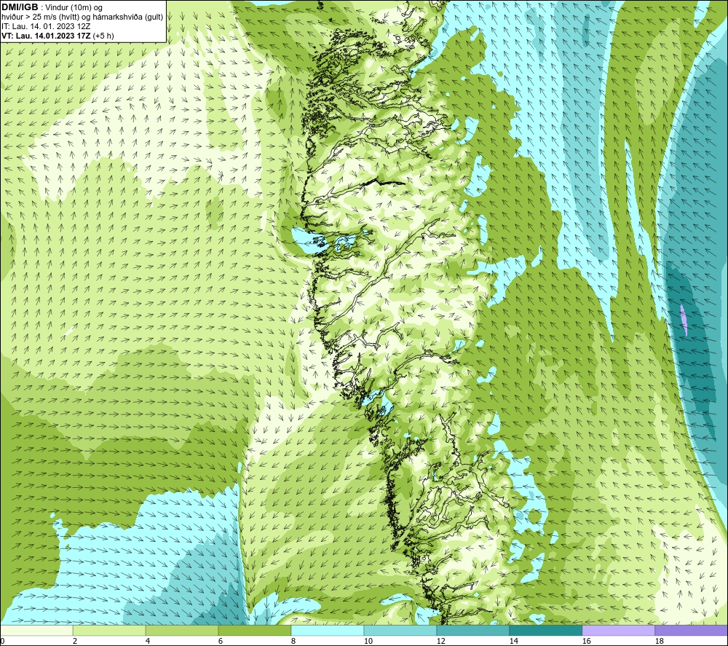This screenshot has height=646, width=728.
Task: Click the scale label '18'
Action: 658,641
